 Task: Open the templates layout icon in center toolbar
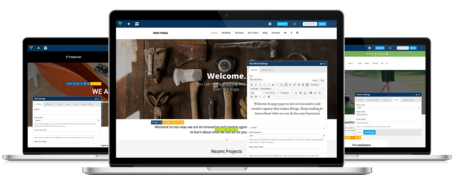coord(137,24)
